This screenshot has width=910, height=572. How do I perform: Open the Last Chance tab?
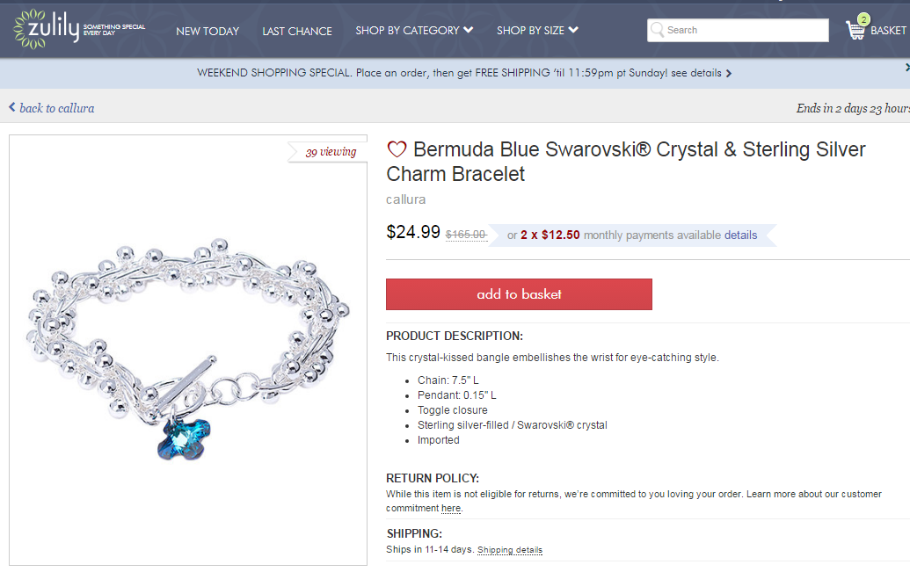[297, 31]
